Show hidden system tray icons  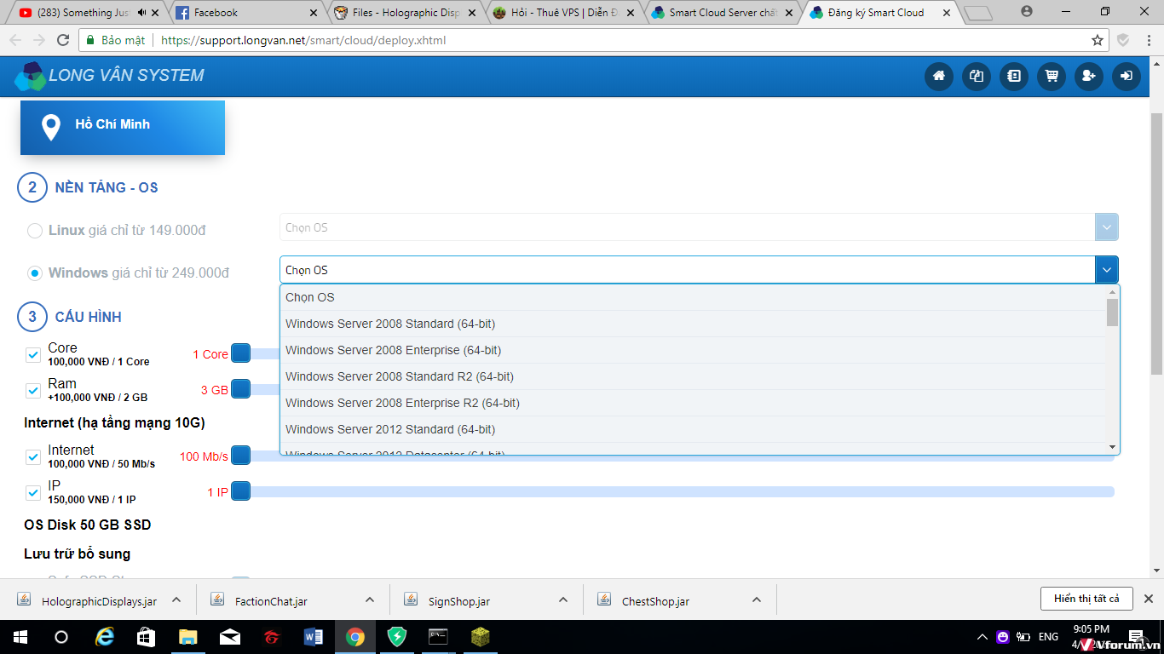[x=982, y=637]
